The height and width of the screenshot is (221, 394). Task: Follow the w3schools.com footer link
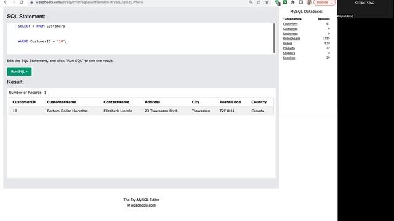coord(143,205)
